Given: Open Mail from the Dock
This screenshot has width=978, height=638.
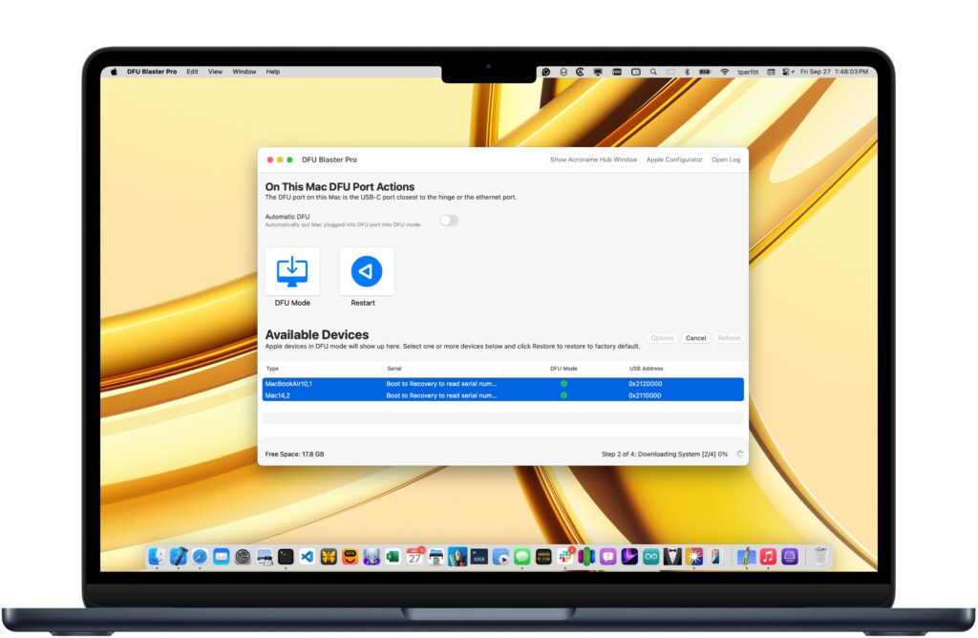Looking at the screenshot, I should click(x=222, y=556).
